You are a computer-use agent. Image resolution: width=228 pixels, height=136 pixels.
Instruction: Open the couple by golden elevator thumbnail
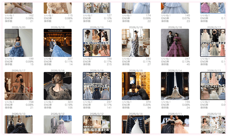pos(136,86)
